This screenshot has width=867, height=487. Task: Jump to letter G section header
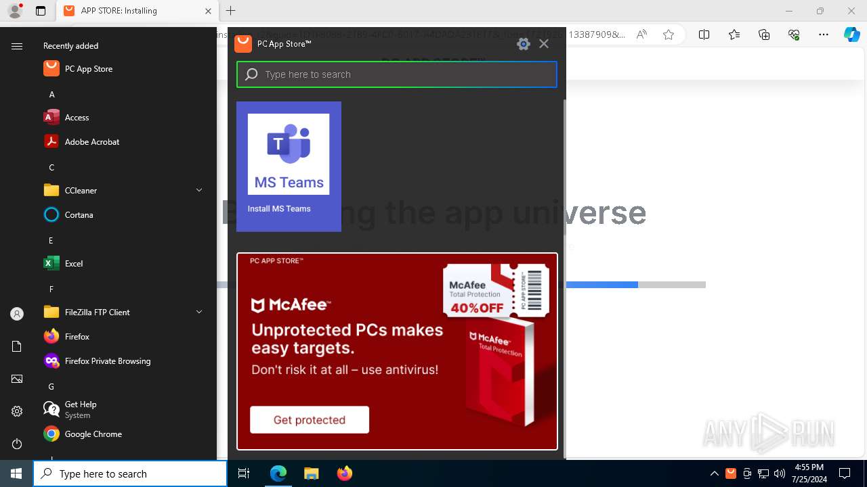(51, 387)
